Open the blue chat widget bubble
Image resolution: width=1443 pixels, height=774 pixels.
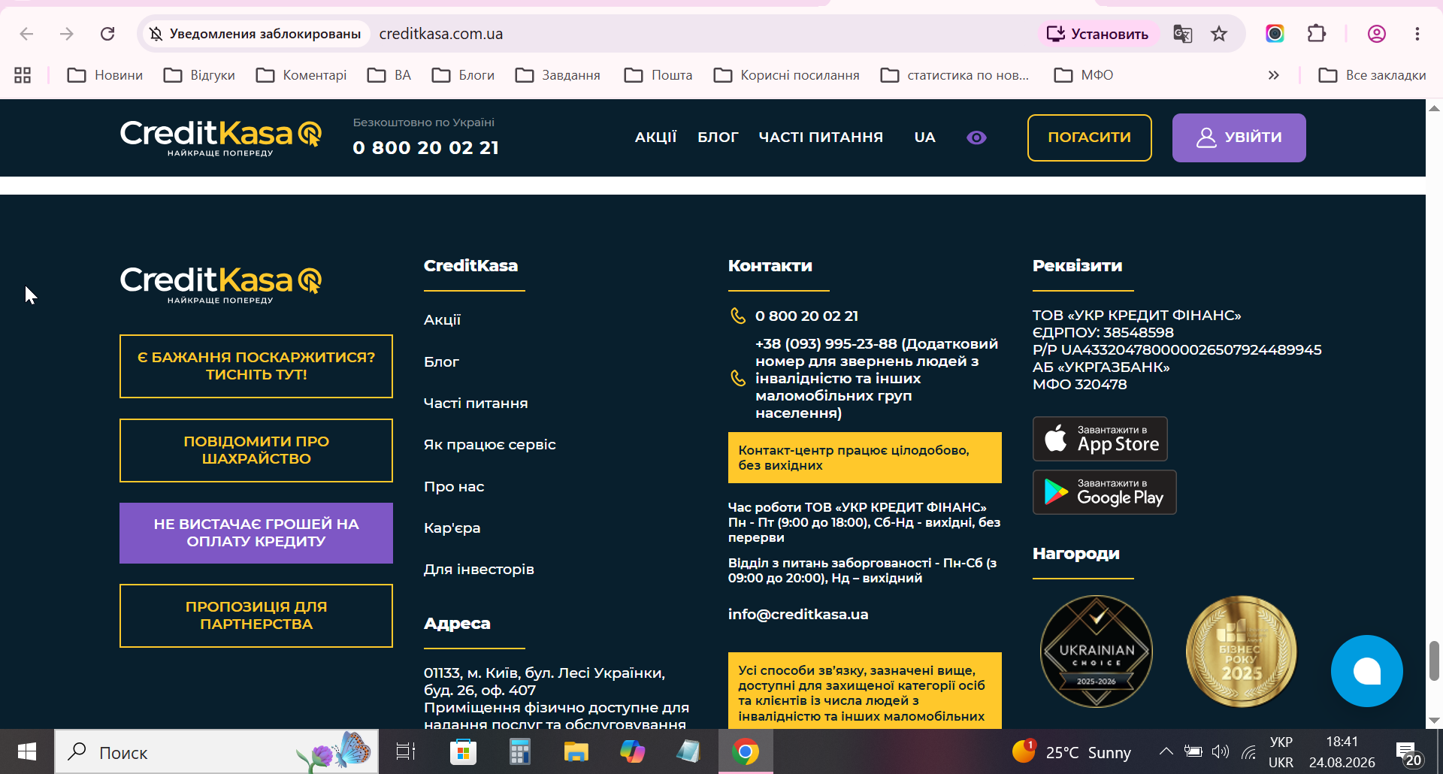(1366, 671)
